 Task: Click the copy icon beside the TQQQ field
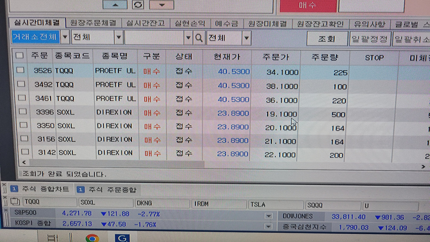(14, 202)
